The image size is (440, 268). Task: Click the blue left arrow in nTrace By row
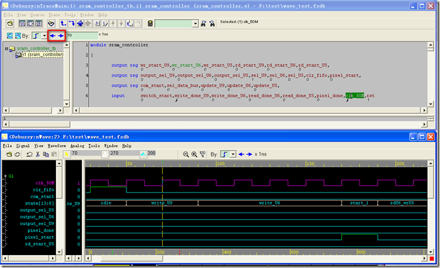coord(52,36)
